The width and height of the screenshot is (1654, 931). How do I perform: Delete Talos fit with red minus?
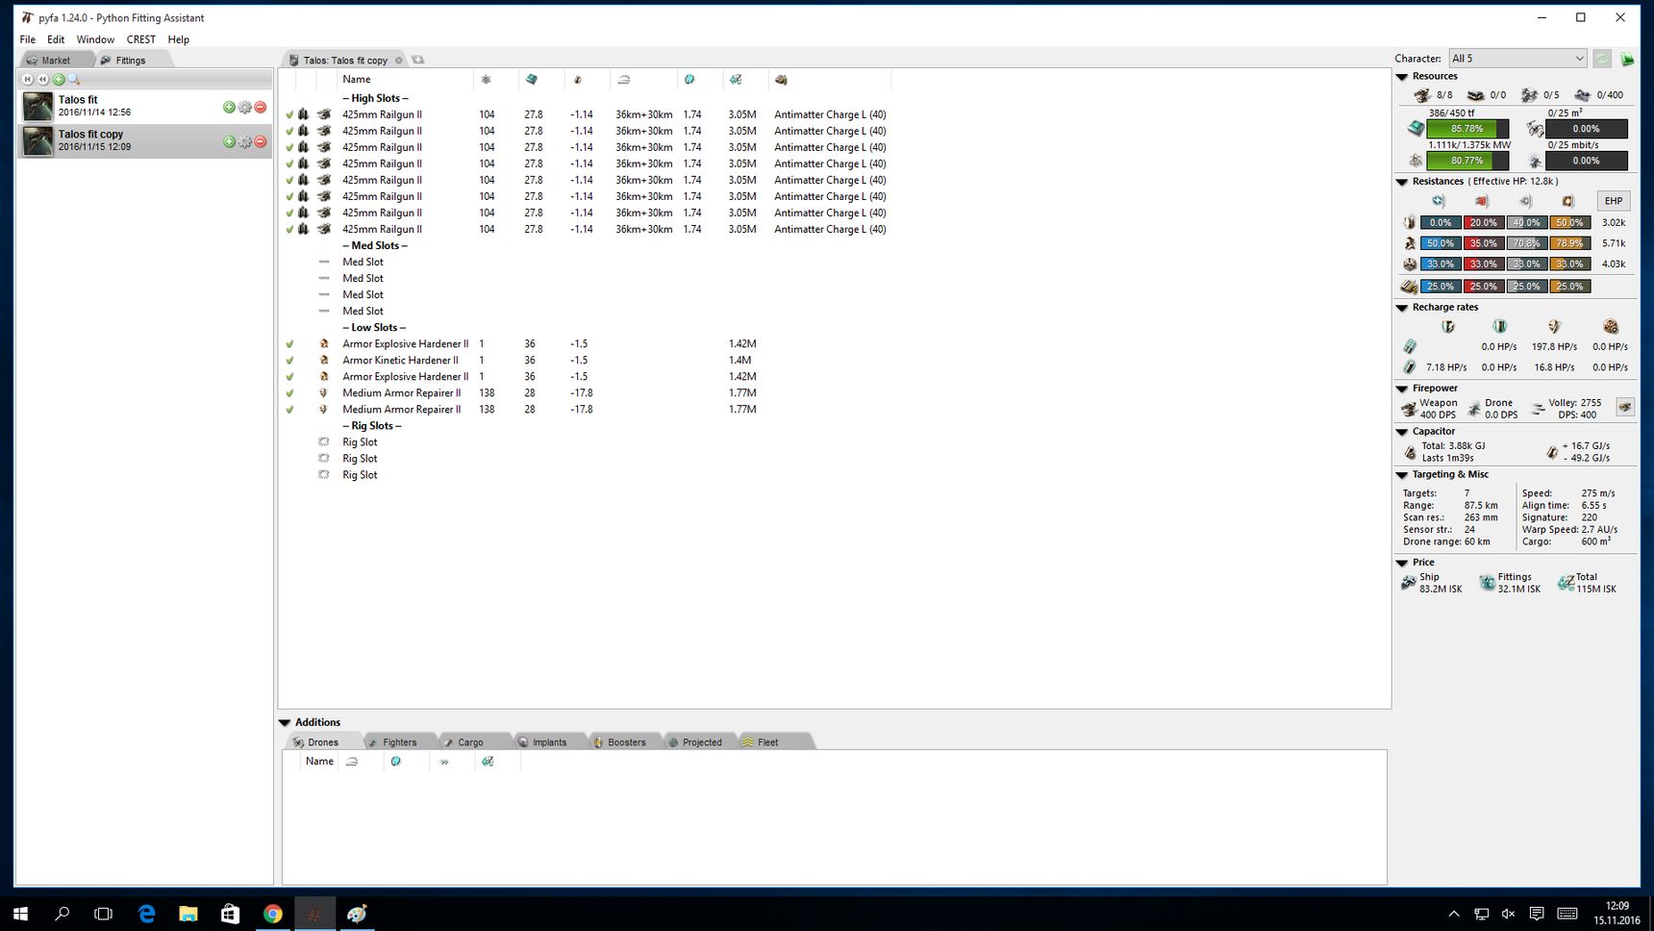tap(260, 107)
